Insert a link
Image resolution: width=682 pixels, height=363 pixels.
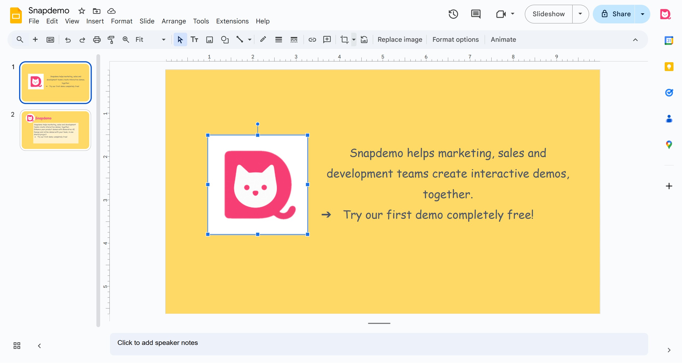312,40
